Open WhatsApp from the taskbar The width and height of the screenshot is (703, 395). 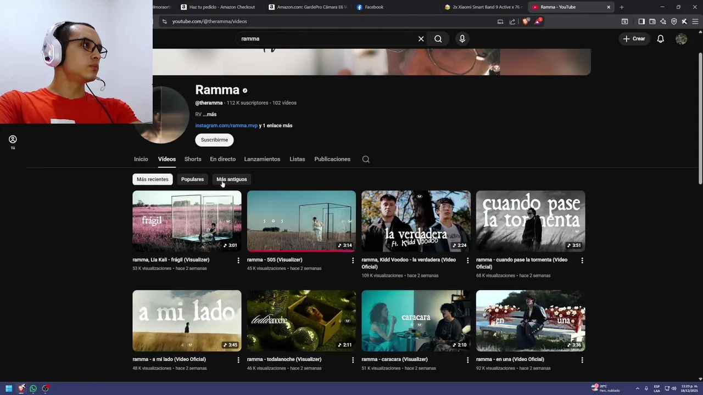(x=34, y=388)
